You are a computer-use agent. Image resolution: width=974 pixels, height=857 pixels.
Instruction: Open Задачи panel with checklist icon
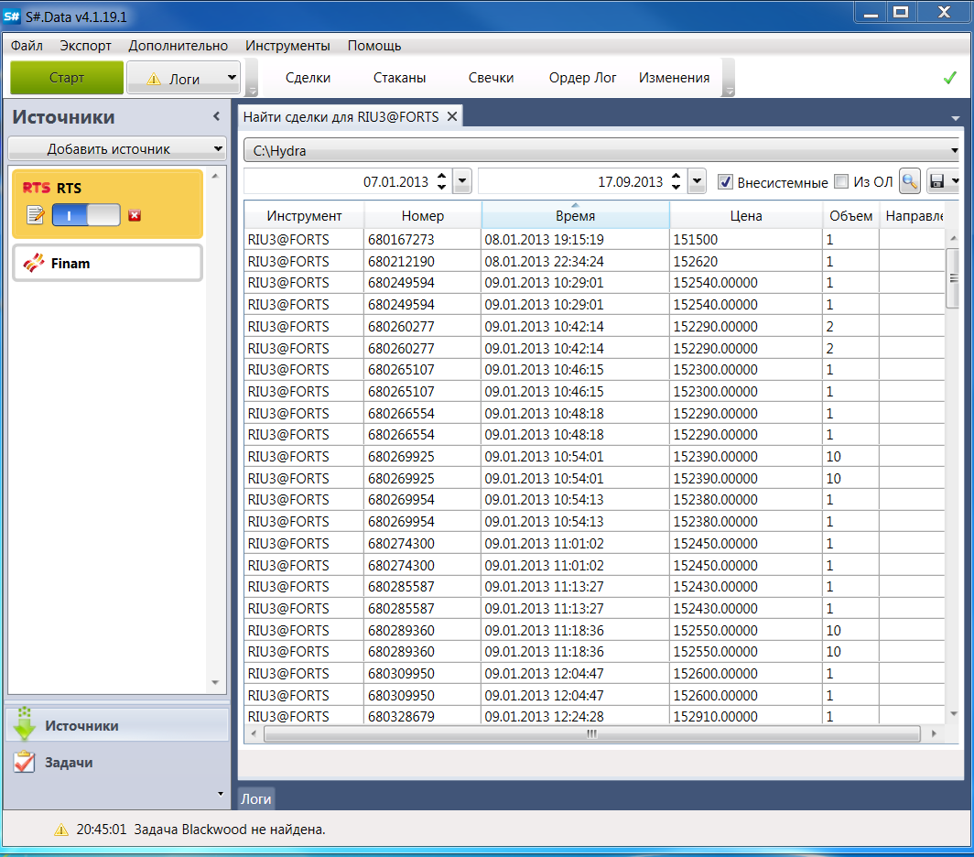click(x=26, y=762)
